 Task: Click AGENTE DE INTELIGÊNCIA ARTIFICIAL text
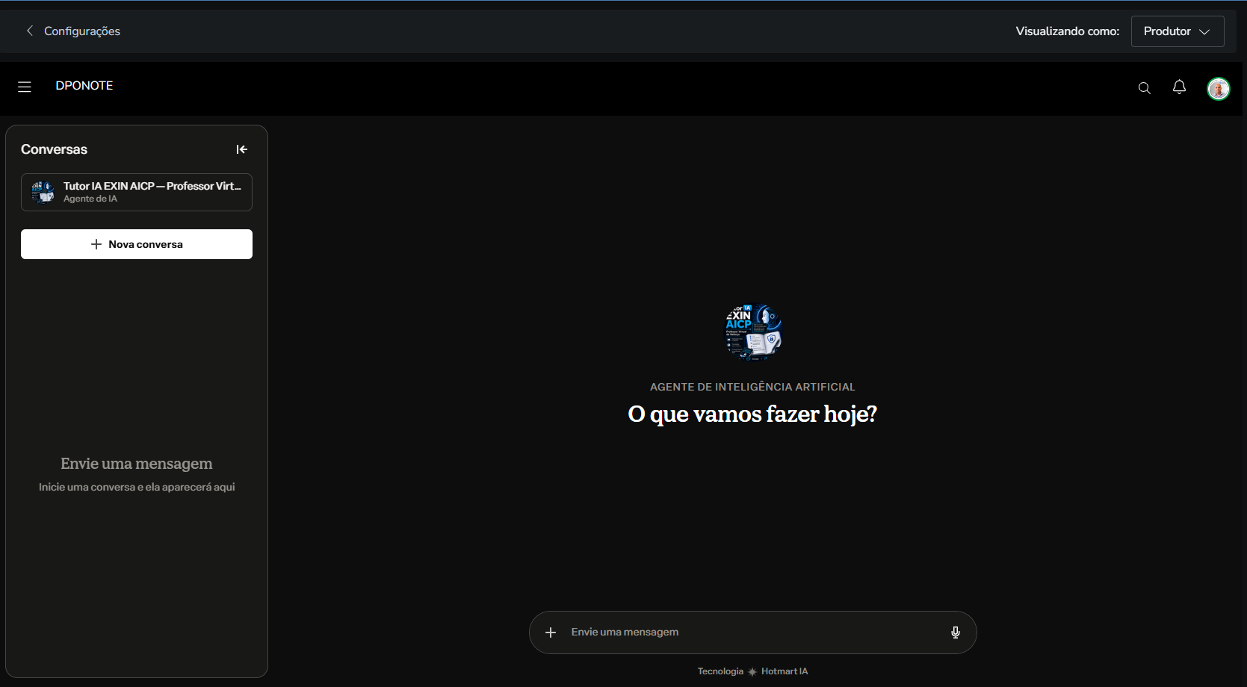click(752, 387)
